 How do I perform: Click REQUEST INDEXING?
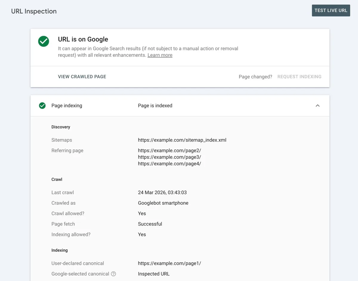[300, 77]
